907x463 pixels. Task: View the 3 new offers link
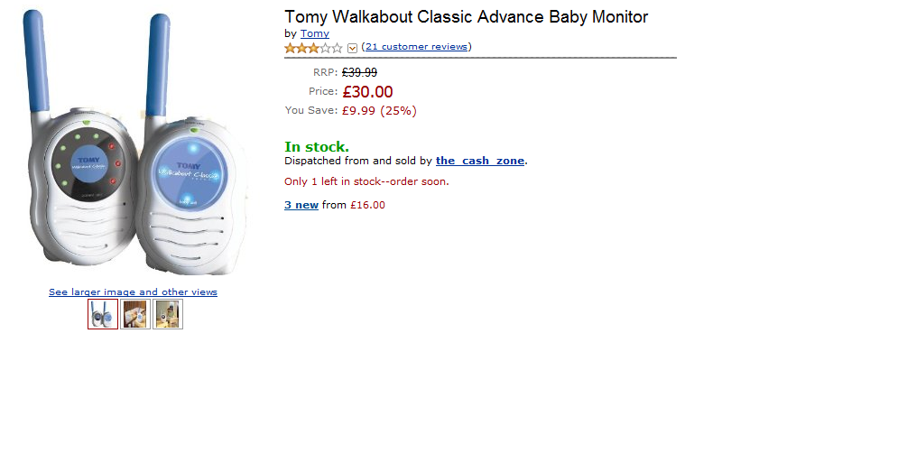[x=301, y=205]
